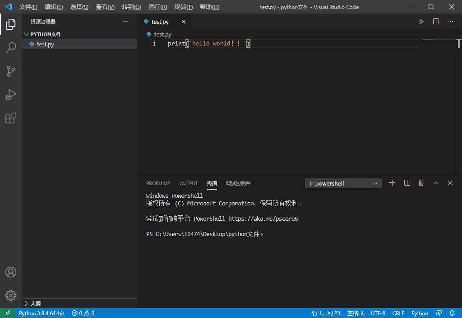Place cursor in print statement code
Image resolution: width=462 pixels, height=318 pixels.
tap(209, 44)
